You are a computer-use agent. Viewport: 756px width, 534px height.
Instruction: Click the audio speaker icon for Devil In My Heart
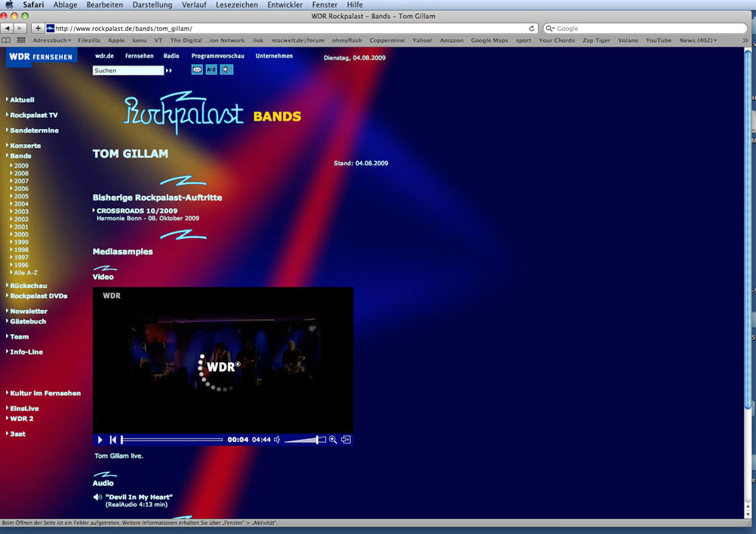point(97,497)
